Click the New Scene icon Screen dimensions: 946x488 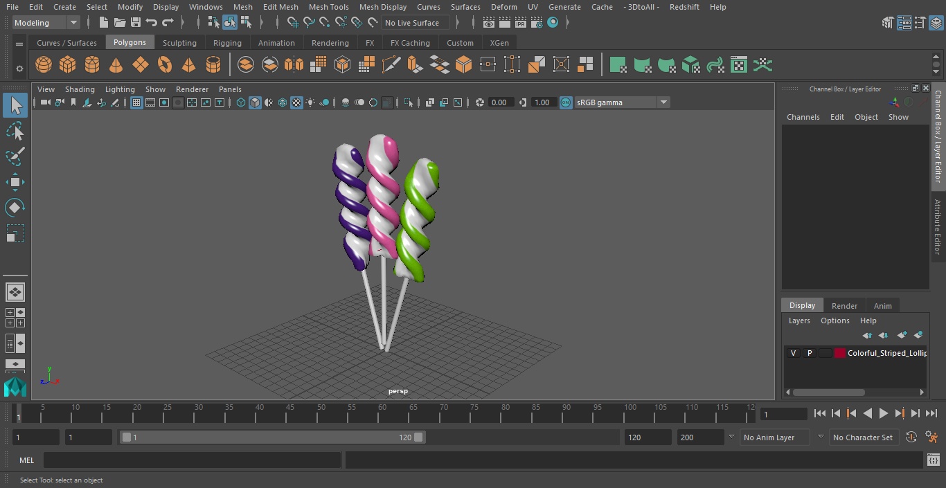pyautogui.click(x=104, y=23)
